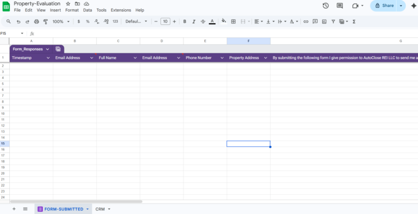Open the Tools menu
This screenshot has height=214, width=418.
coord(101,10)
